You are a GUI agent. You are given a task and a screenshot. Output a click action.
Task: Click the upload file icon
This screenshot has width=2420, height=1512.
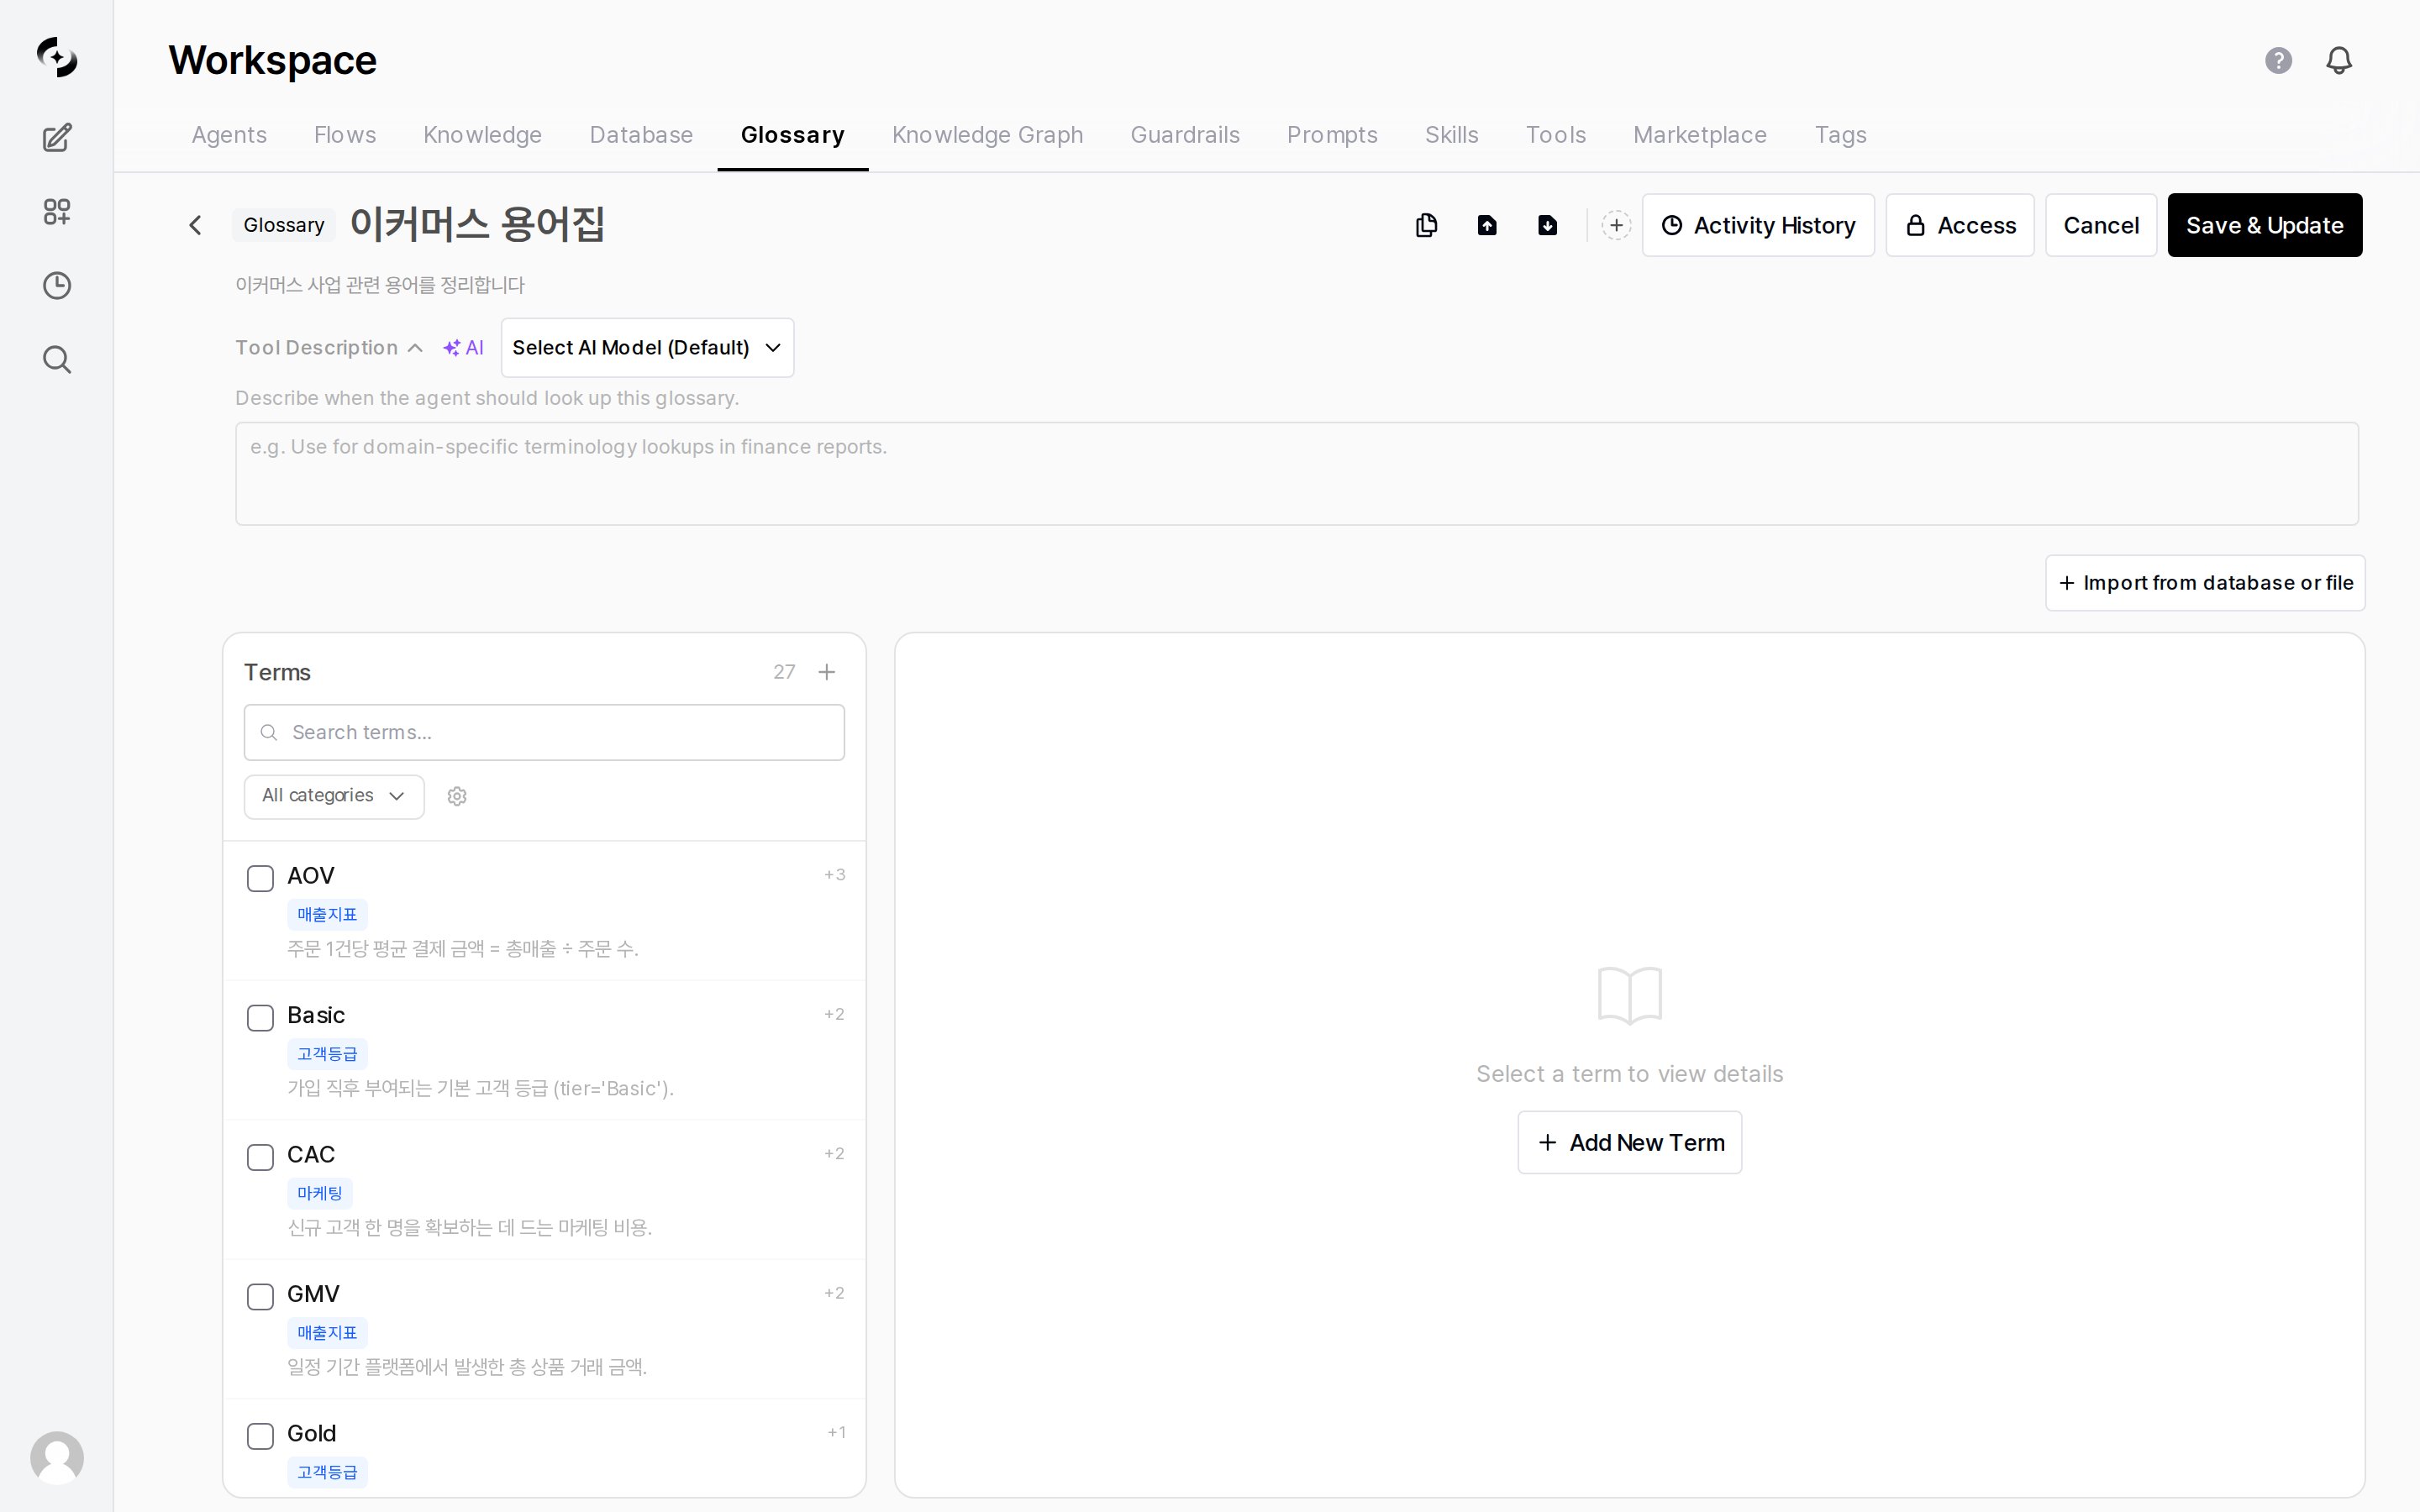1487,225
